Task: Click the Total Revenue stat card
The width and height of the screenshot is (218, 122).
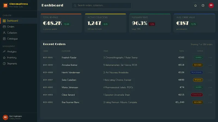Action: (61, 23)
